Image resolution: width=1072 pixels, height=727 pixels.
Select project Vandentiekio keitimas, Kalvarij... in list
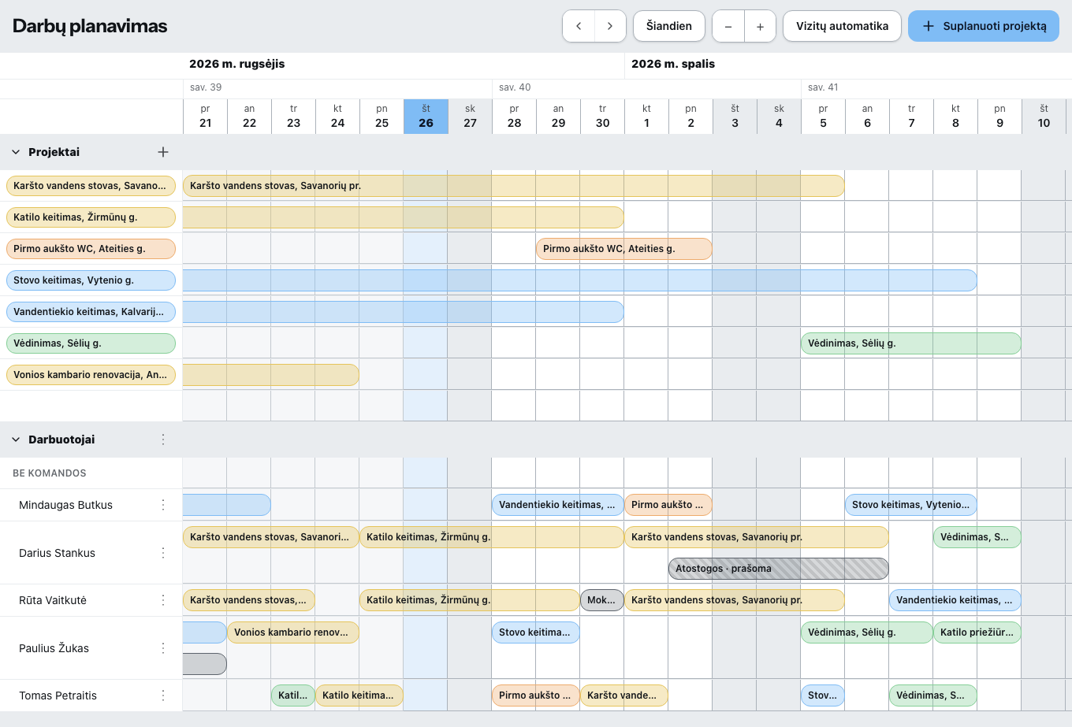(91, 312)
